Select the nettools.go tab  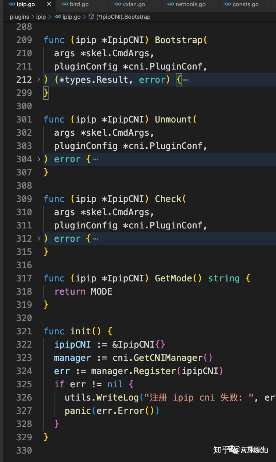tap(190, 4)
